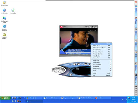The width and height of the screenshot is (138, 103).
Task: Click the camera capture icon on control panel
Action: [x=74, y=64]
